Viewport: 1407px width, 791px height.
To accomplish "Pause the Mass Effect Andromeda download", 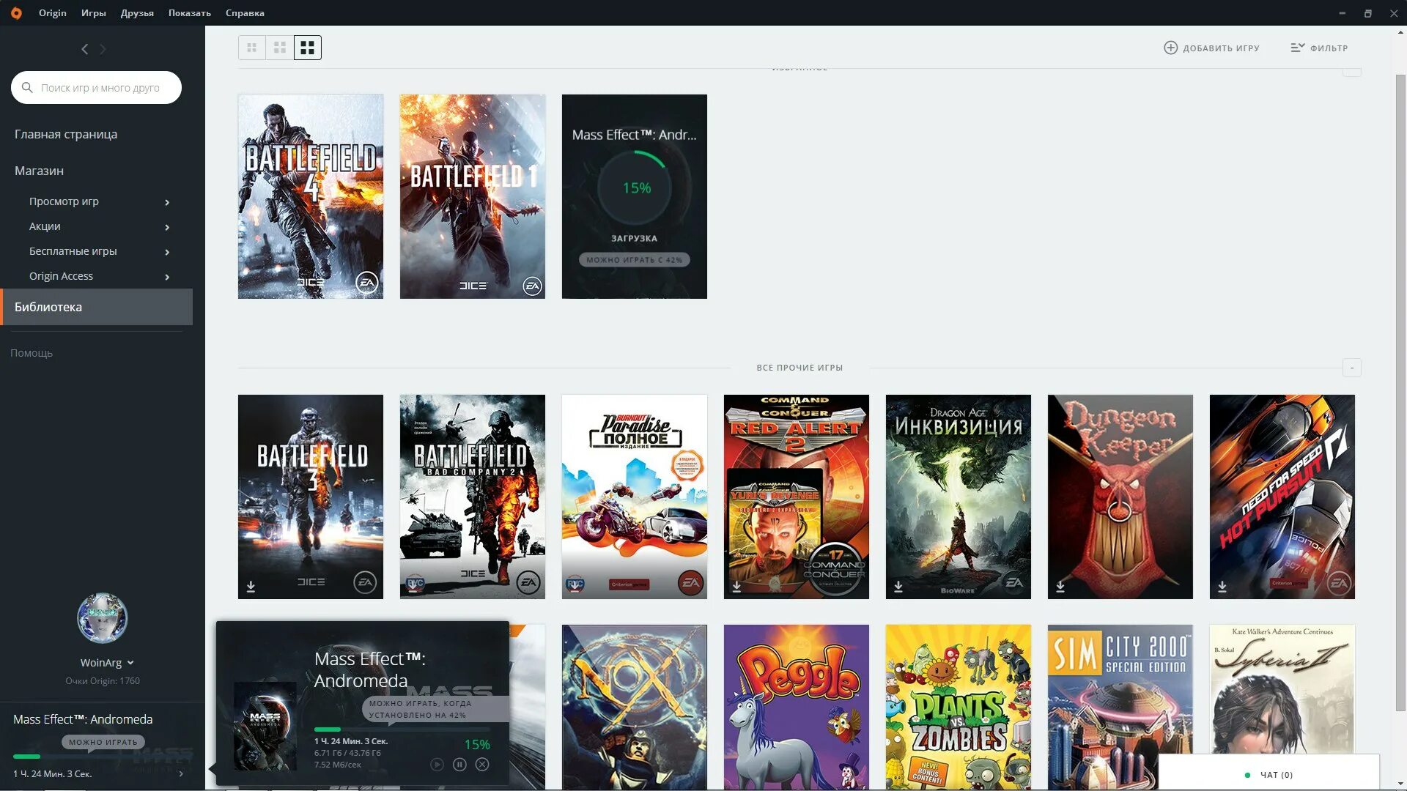I will [459, 765].
